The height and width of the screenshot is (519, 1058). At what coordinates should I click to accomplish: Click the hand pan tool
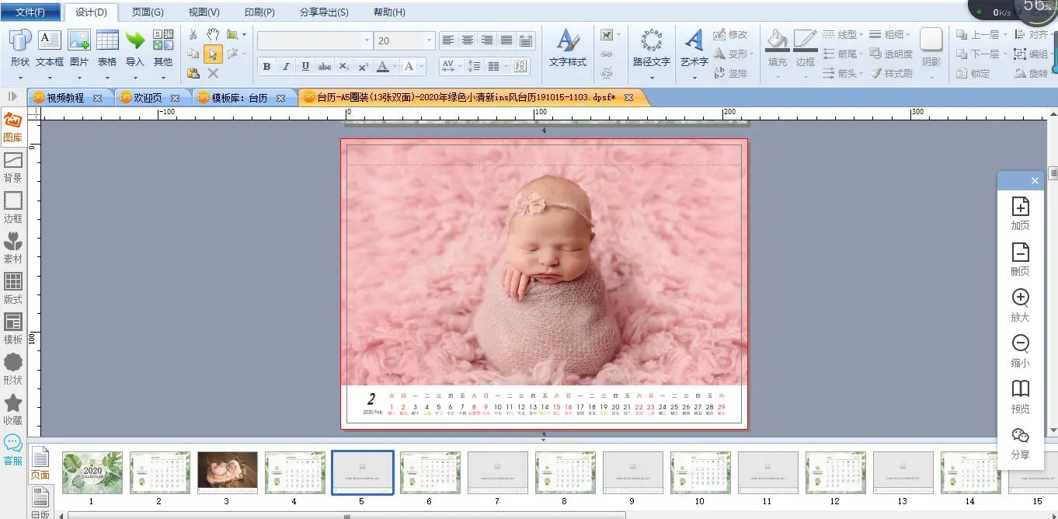[x=213, y=35]
